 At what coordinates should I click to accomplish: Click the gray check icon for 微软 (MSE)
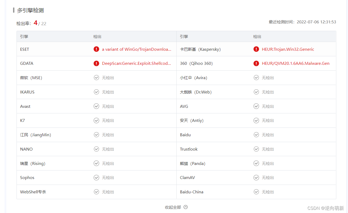[96, 78]
